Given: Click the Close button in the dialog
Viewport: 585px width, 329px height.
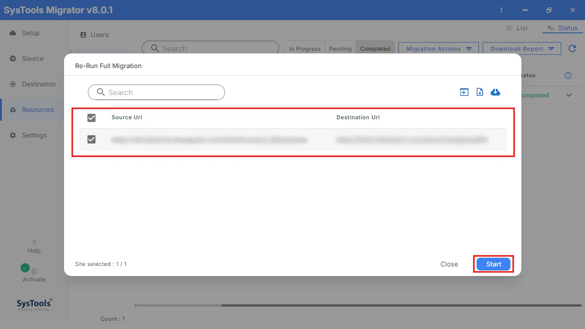Looking at the screenshot, I should [449, 264].
